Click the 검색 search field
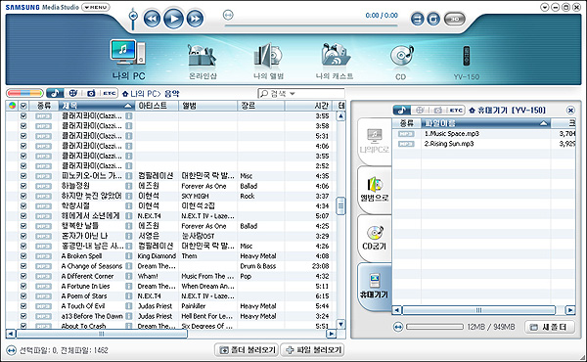Viewport: 587px width, 362px height. point(300,93)
